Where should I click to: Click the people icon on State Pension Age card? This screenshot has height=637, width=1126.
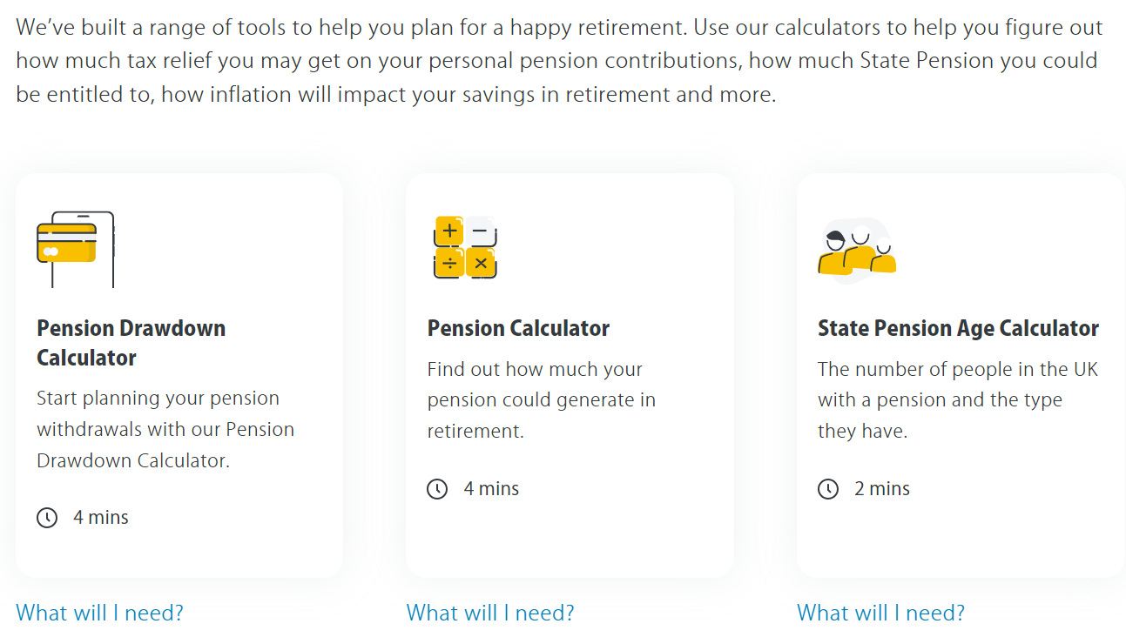pos(856,250)
